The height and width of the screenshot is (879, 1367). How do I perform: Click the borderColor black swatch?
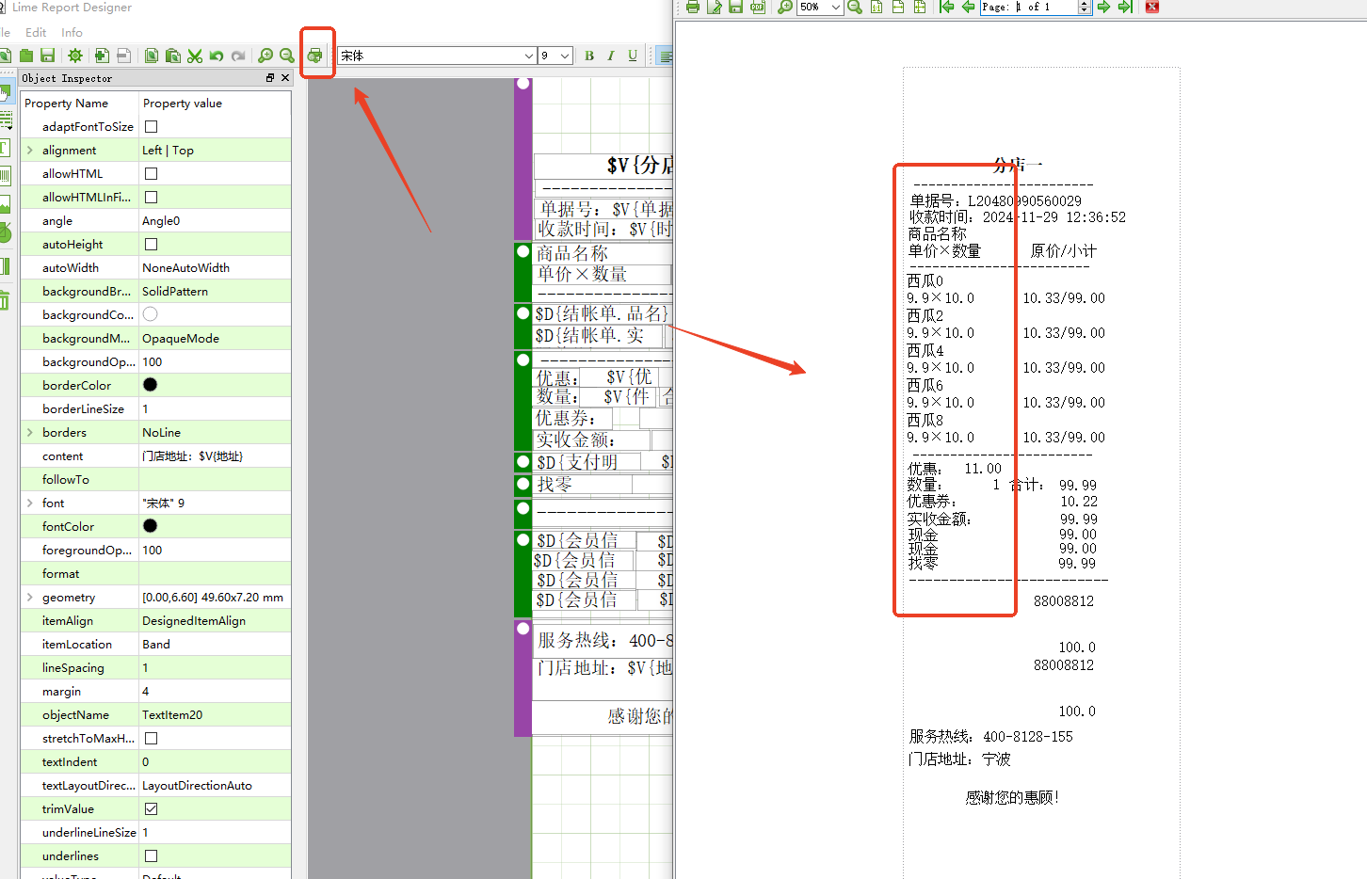pos(150,385)
